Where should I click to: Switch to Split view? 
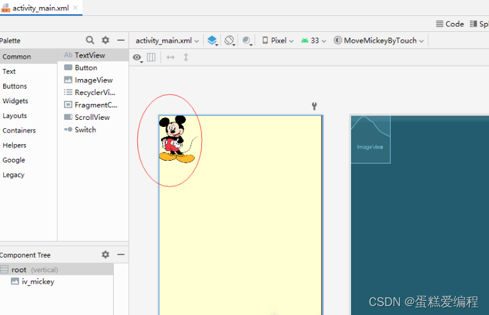pos(479,24)
